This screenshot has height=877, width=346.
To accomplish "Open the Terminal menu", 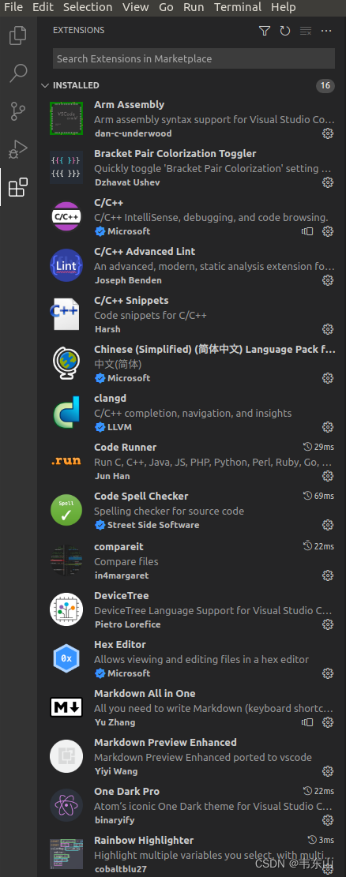I will tap(238, 7).
